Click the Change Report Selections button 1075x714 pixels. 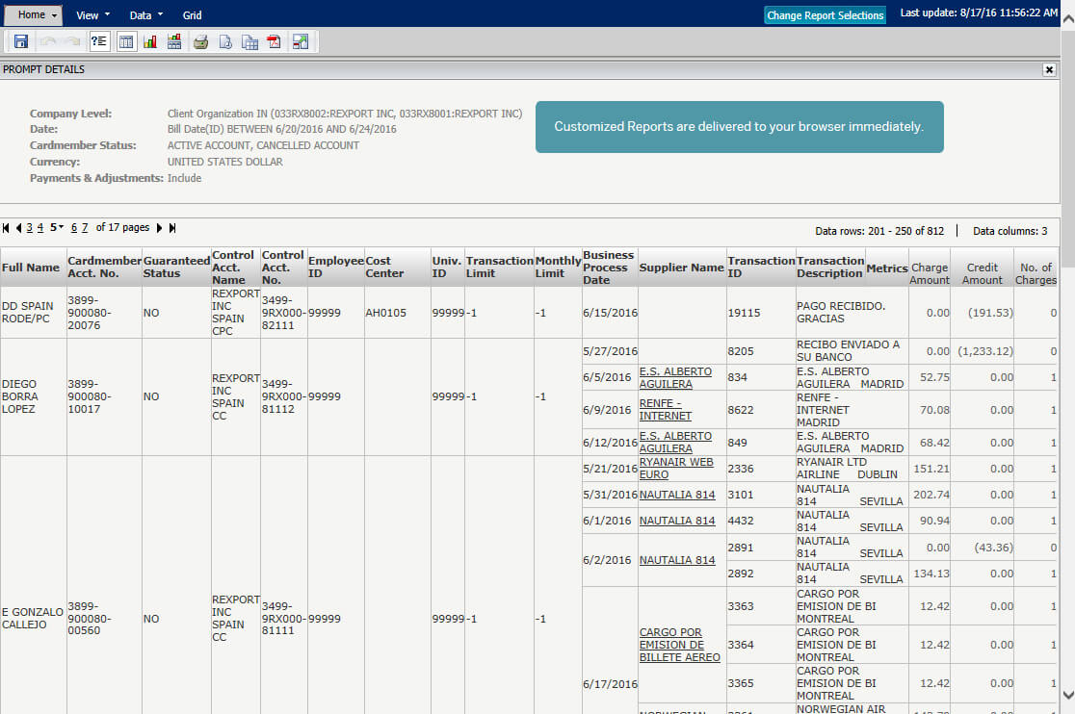[825, 14]
